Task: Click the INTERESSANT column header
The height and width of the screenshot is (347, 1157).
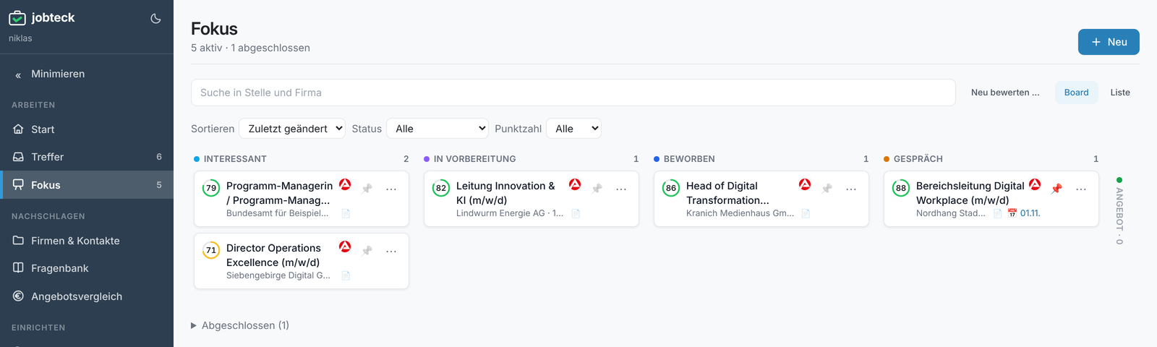Action: 235,159
